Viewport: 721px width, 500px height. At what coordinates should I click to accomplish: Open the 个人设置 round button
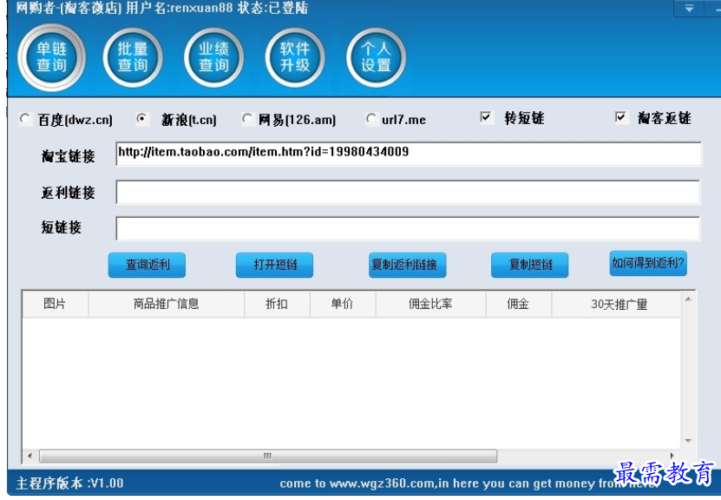[x=376, y=57]
